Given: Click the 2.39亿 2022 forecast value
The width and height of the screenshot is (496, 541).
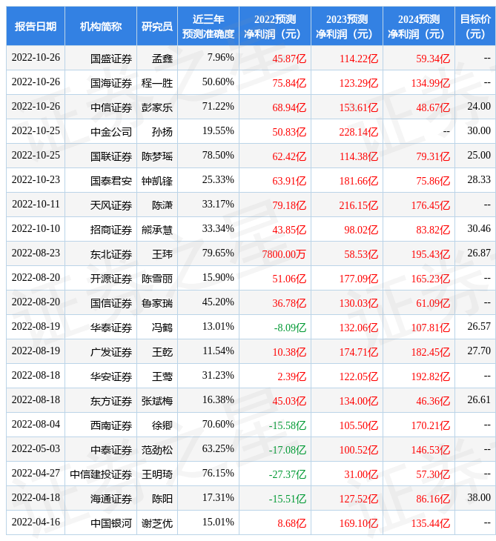Looking at the screenshot, I should [x=291, y=376].
